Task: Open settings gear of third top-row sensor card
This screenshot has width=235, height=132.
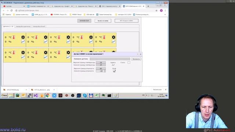Action: coord(68,37)
